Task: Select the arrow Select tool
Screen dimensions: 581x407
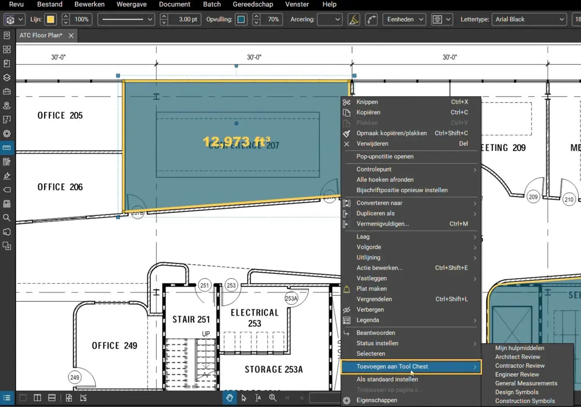Action: [244, 398]
